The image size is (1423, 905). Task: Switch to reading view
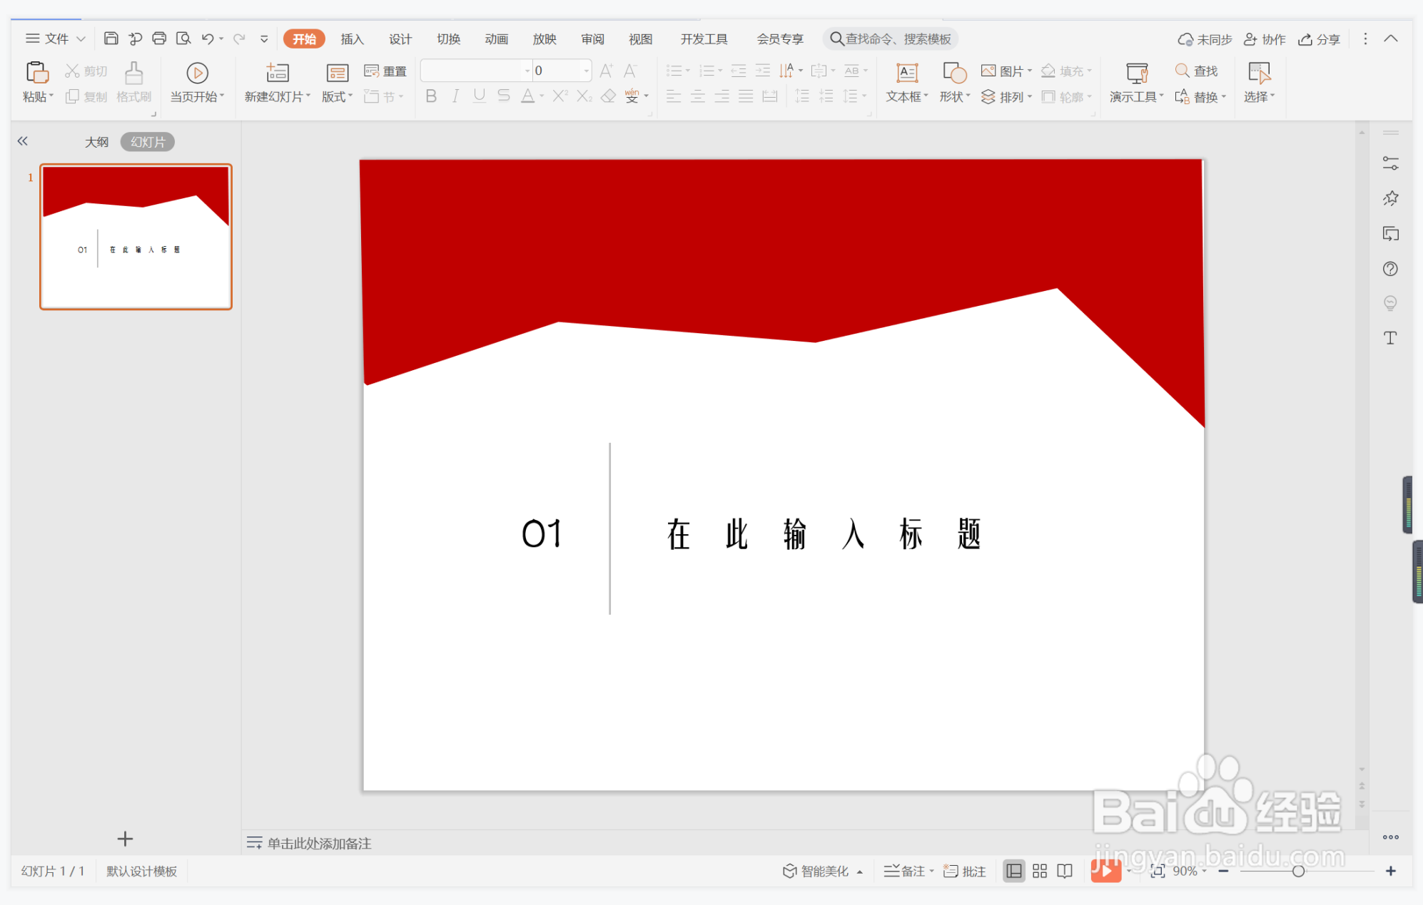point(1065,871)
